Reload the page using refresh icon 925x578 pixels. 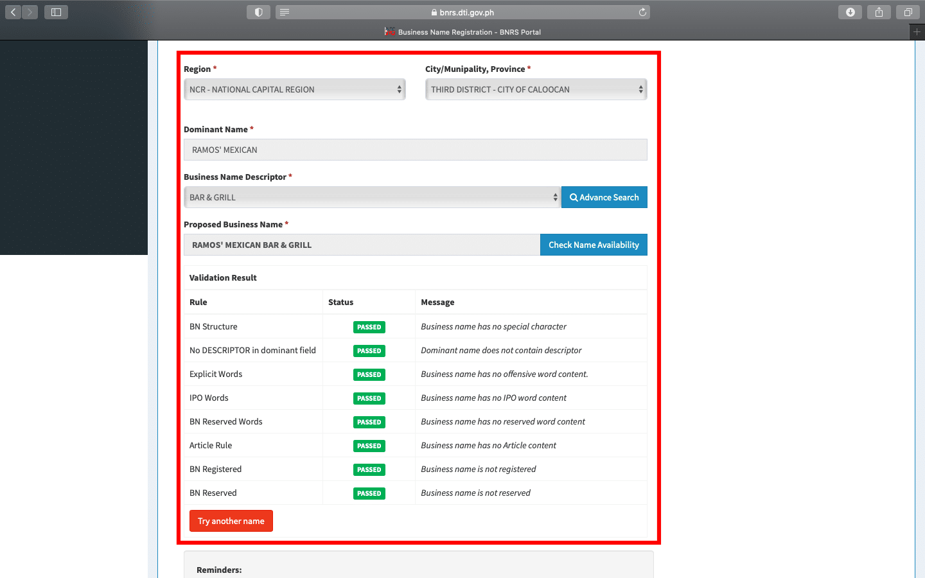pyautogui.click(x=642, y=12)
